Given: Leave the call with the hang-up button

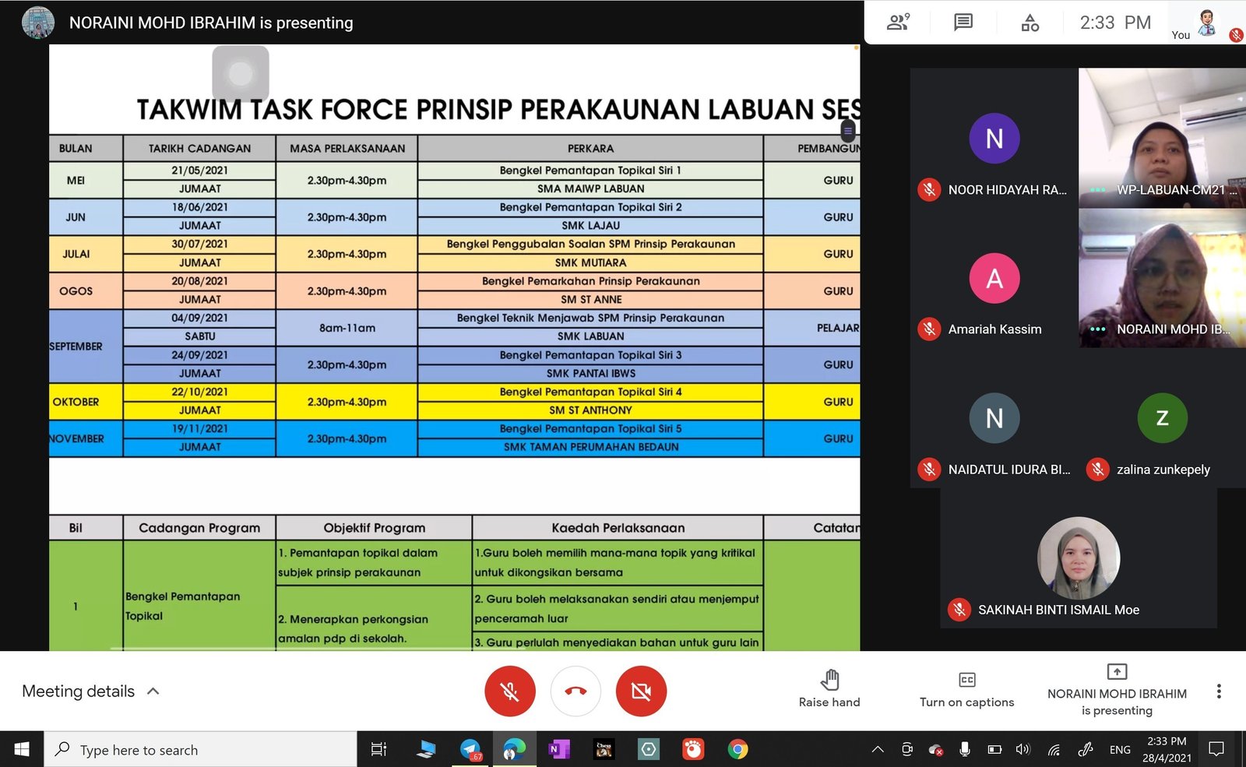Looking at the screenshot, I should coord(575,691).
